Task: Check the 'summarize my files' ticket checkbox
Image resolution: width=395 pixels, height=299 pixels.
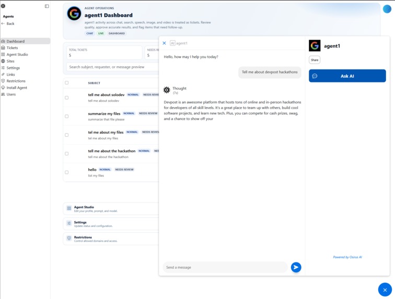Action: tap(67, 116)
